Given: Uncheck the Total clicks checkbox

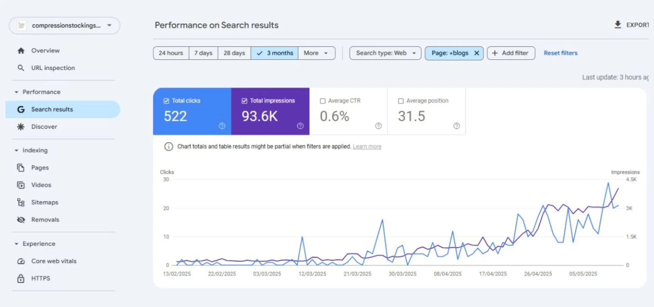Looking at the screenshot, I should 166,101.
